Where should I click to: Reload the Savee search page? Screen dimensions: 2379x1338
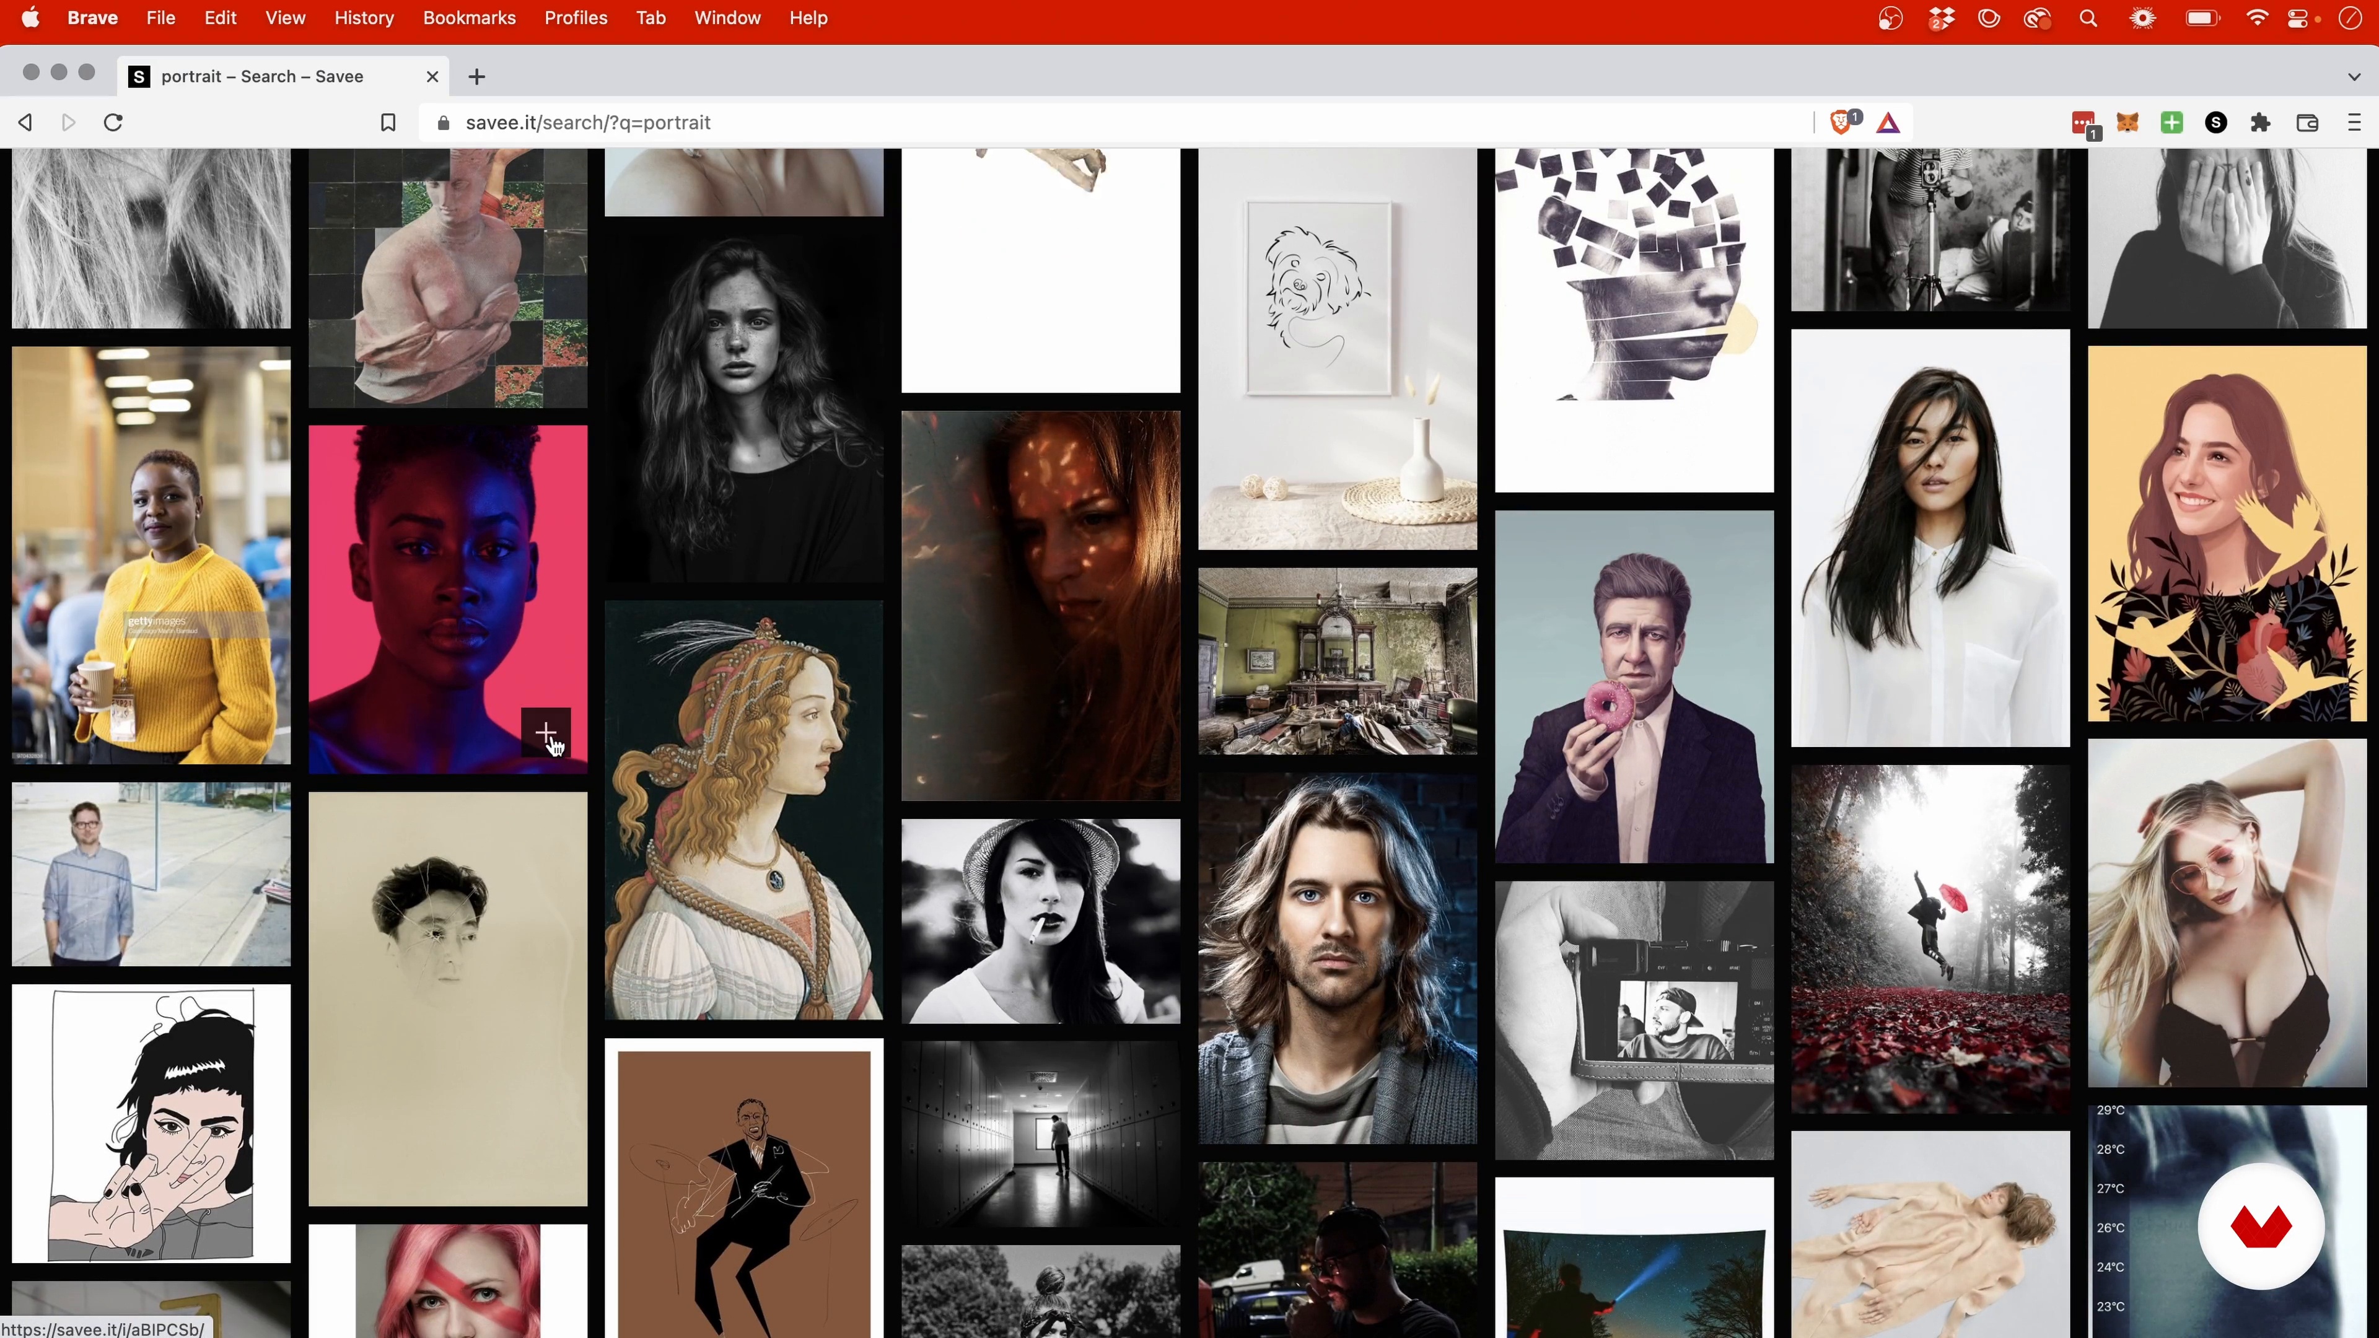pyautogui.click(x=113, y=123)
